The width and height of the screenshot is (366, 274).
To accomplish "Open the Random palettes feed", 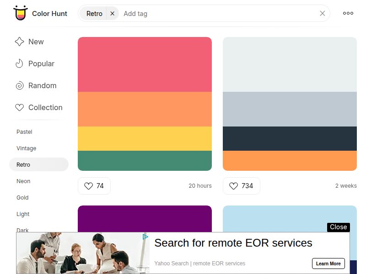I will (42, 85).
